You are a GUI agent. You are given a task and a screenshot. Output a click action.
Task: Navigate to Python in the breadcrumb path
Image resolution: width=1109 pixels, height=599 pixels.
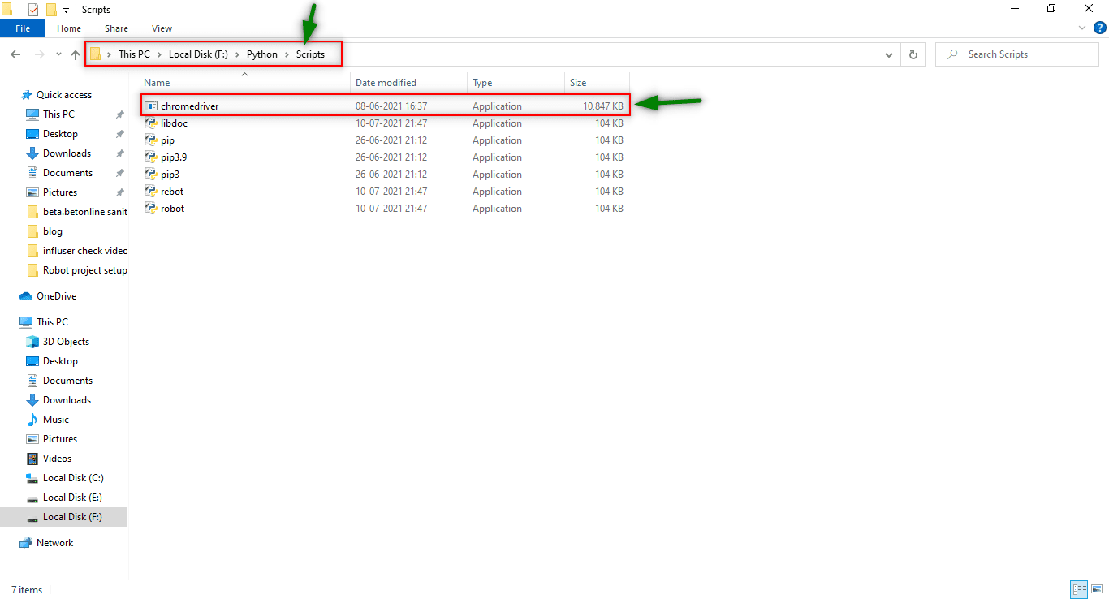pos(262,54)
